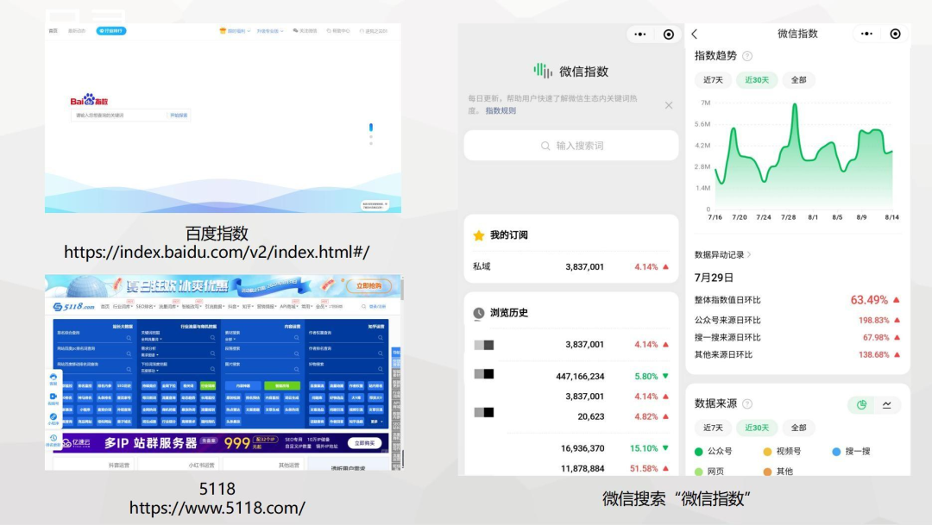Open the 私域 subscription row
The image size is (932, 525).
[571, 266]
